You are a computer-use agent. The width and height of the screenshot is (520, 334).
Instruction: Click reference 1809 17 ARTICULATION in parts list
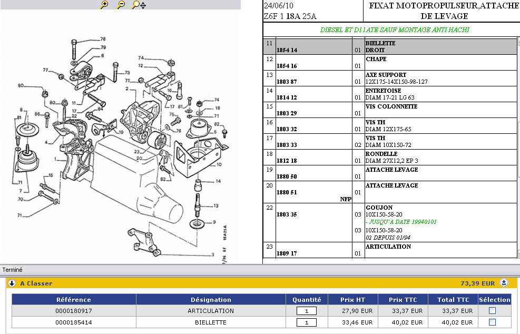(x=287, y=253)
